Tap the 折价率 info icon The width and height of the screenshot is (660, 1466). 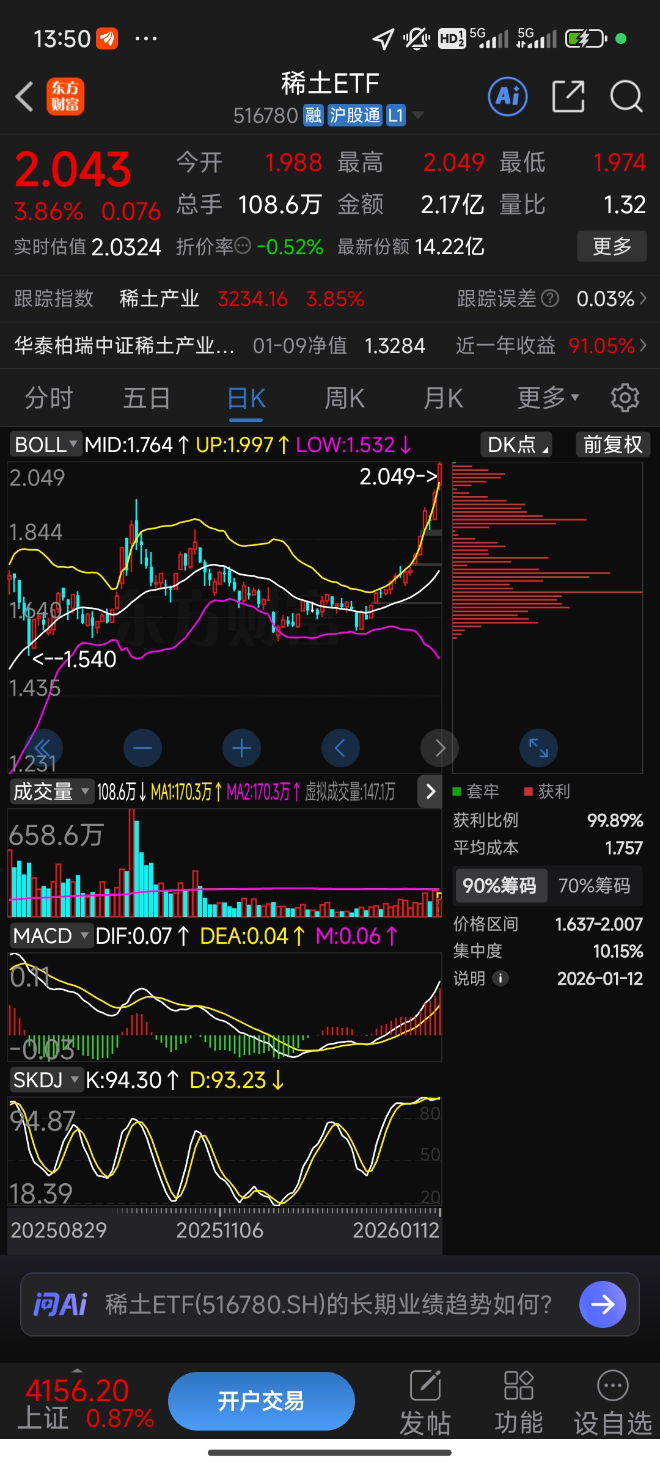click(x=243, y=246)
